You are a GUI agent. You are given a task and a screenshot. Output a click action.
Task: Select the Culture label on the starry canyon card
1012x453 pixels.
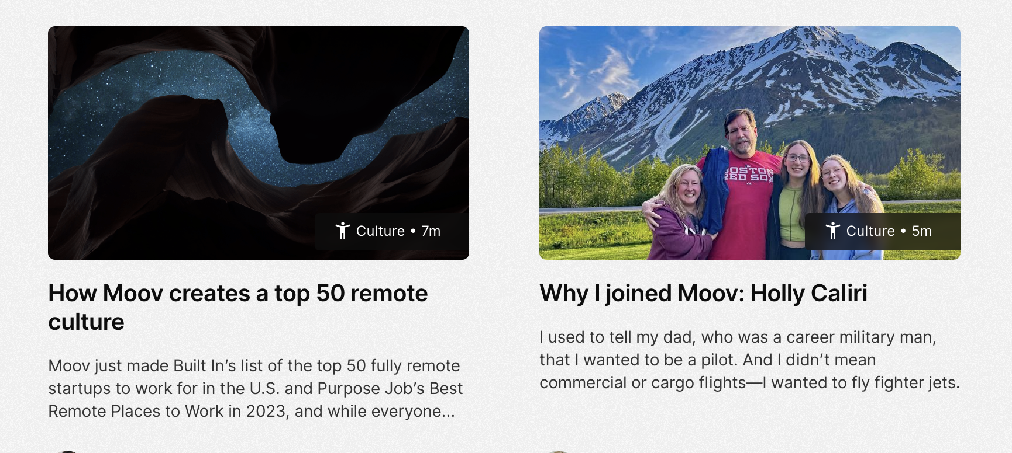(380, 231)
